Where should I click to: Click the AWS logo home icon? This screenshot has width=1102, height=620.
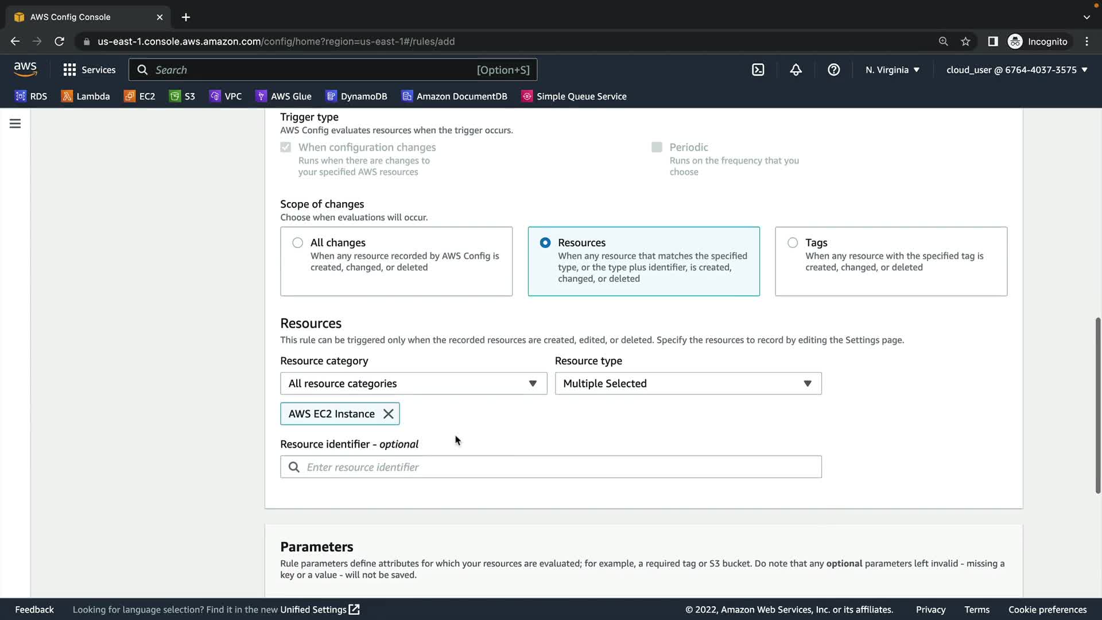pyautogui.click(x=25, y=69)
